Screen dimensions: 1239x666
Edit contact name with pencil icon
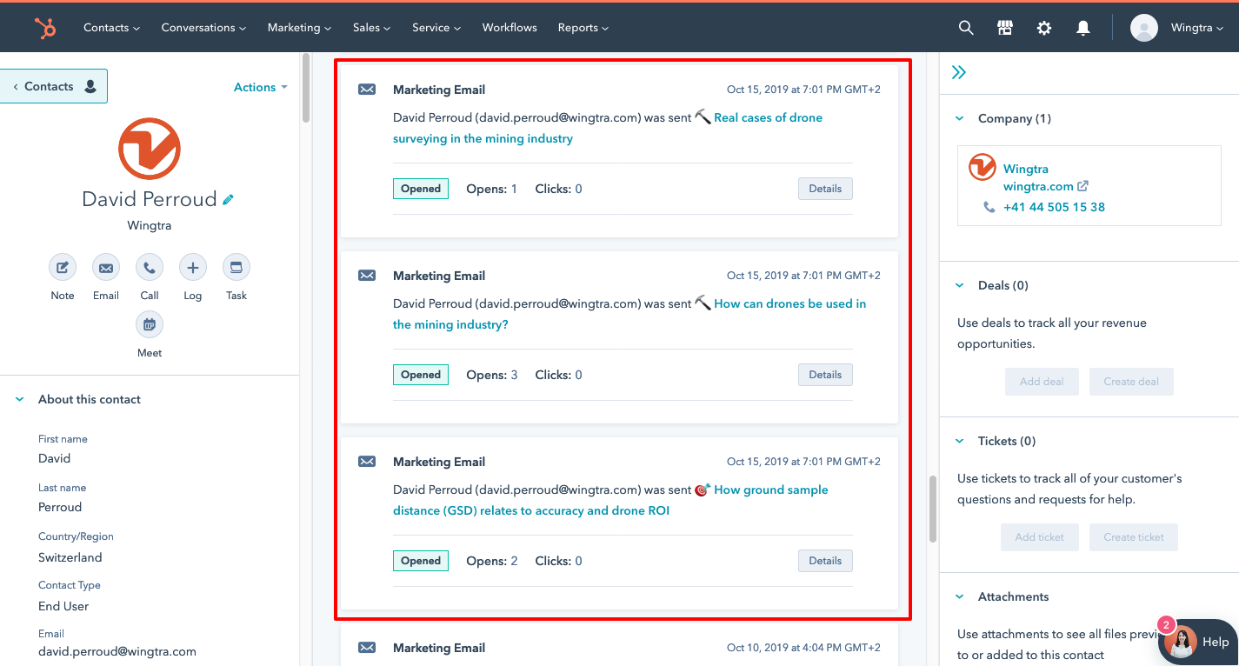click(x=228, y=200)
